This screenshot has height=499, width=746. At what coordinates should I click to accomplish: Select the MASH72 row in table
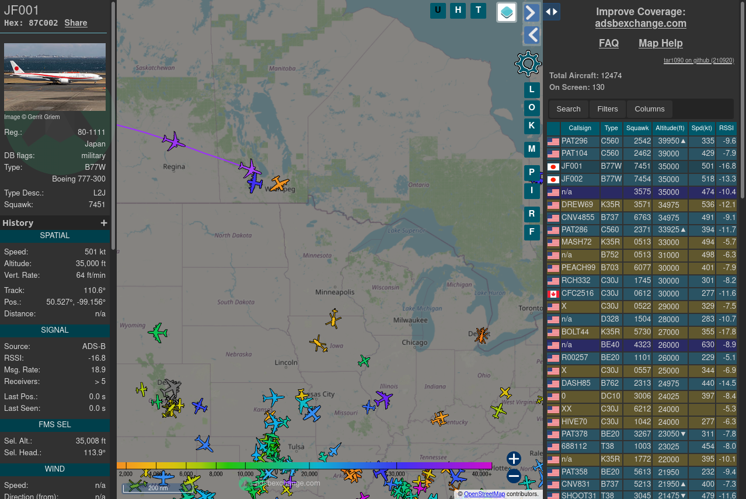642,243
